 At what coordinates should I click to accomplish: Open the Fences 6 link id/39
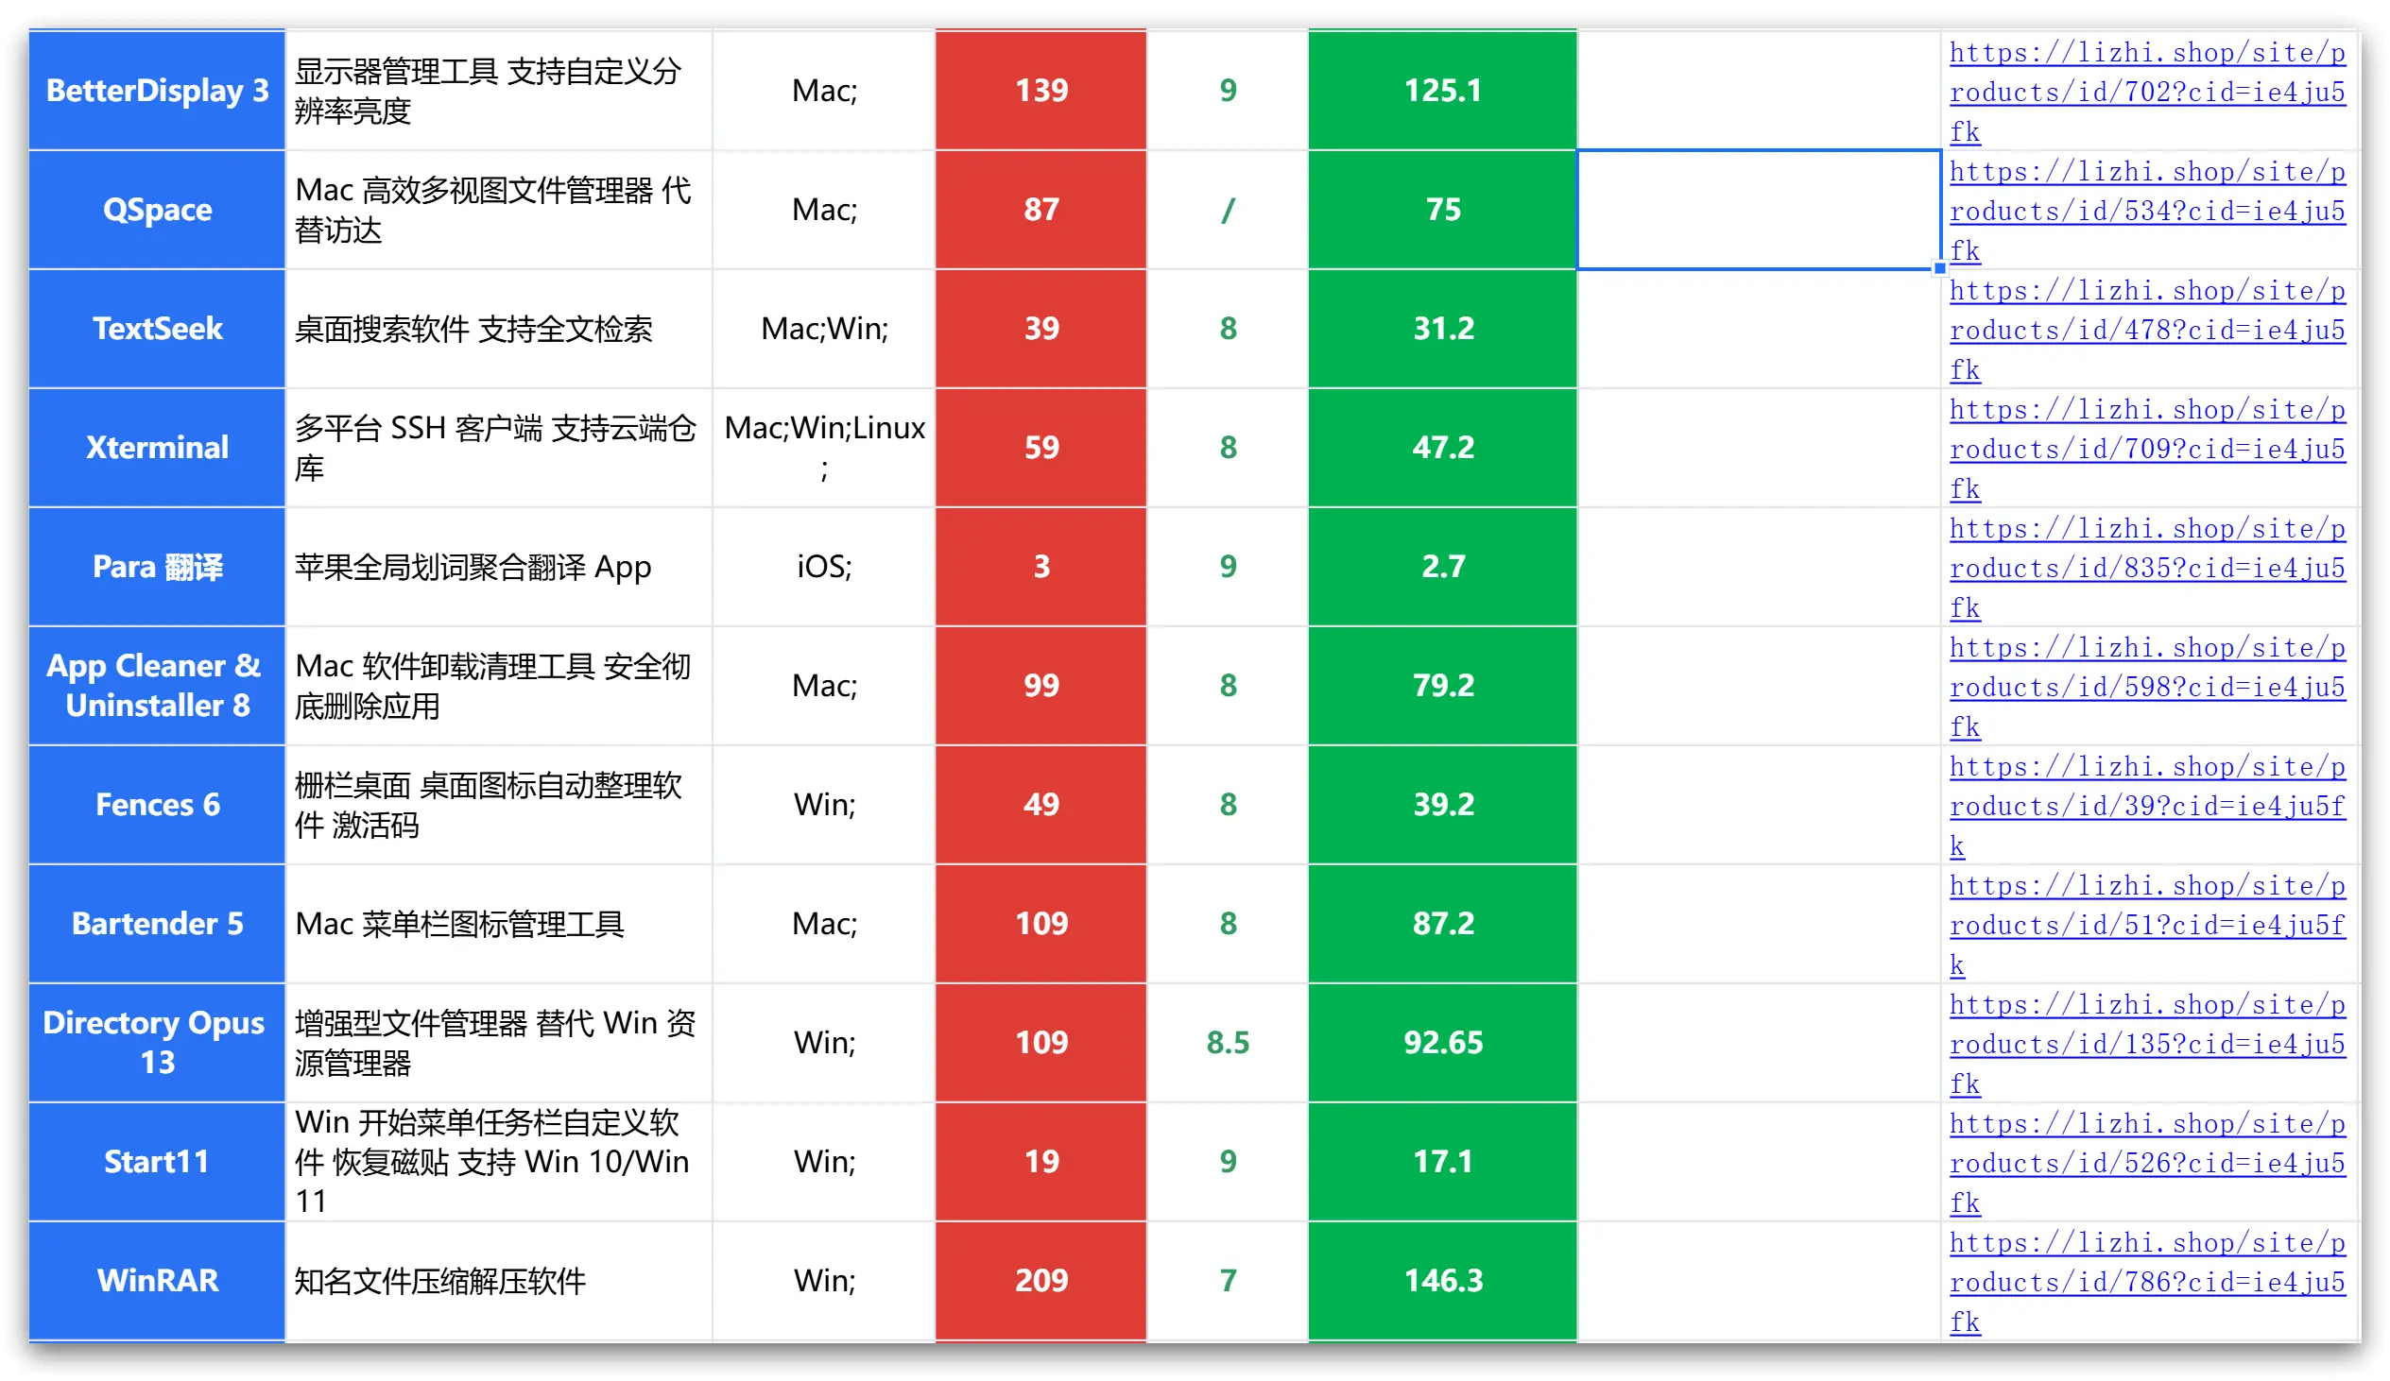2147,805
